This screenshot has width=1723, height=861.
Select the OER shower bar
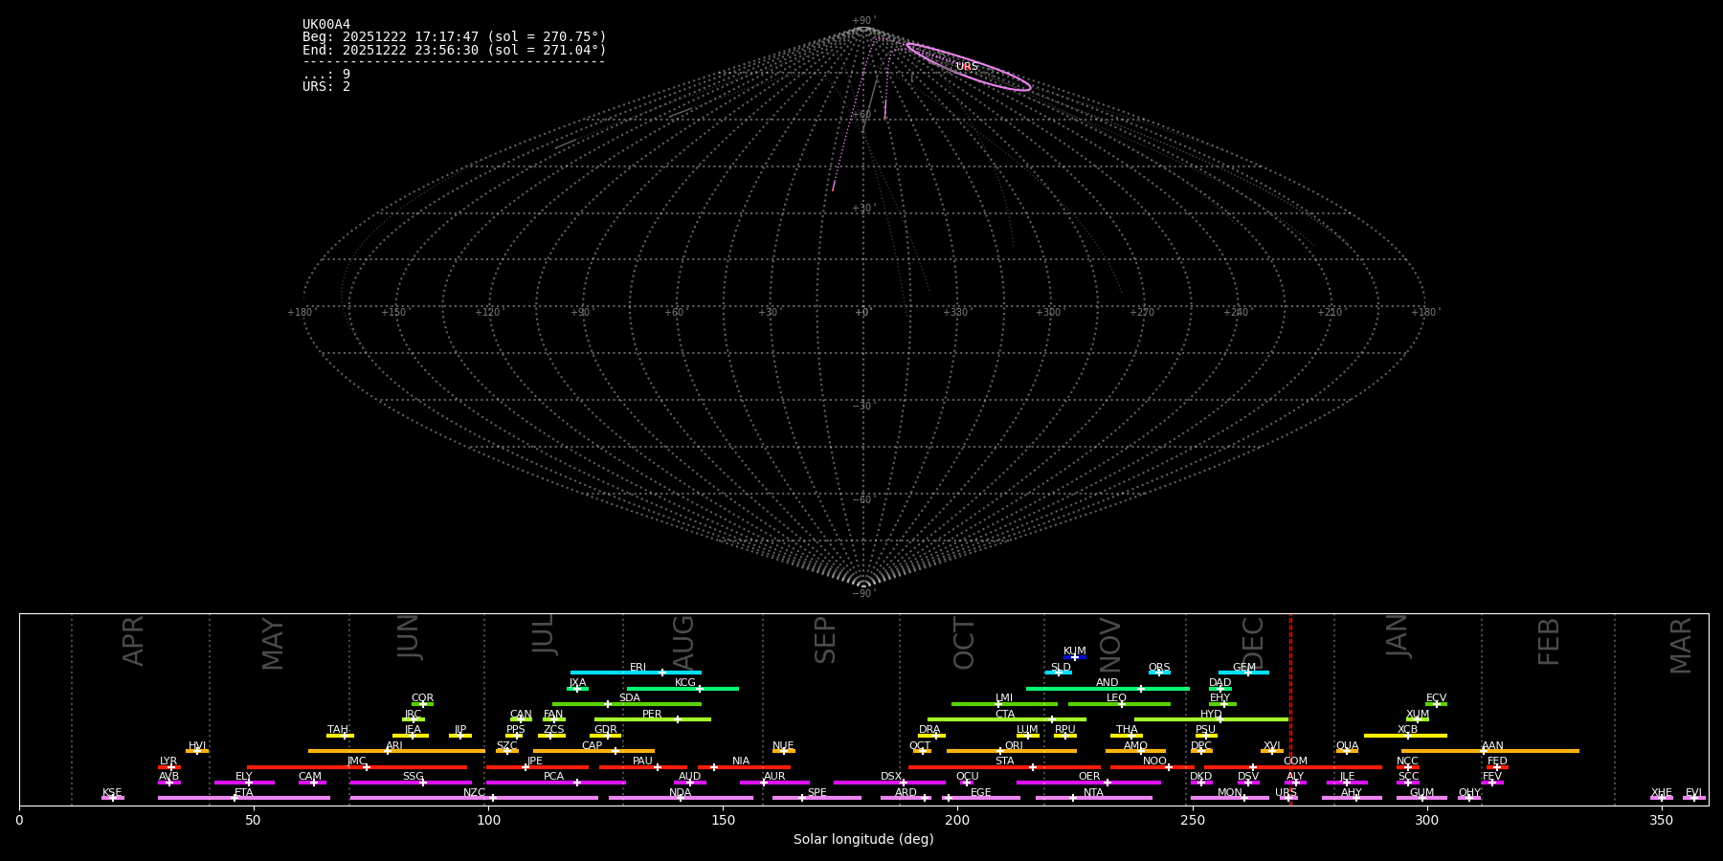[1088, 783]
